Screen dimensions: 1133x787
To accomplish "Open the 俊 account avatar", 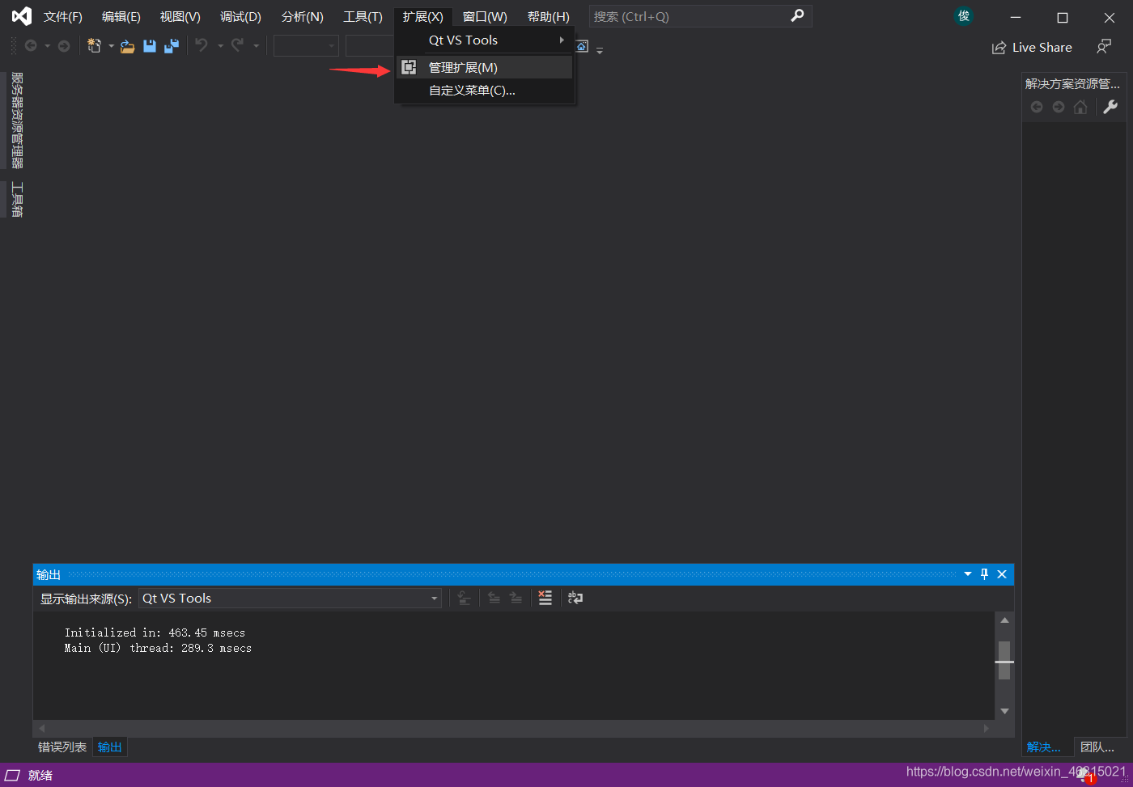I will [x=963, y=16].
